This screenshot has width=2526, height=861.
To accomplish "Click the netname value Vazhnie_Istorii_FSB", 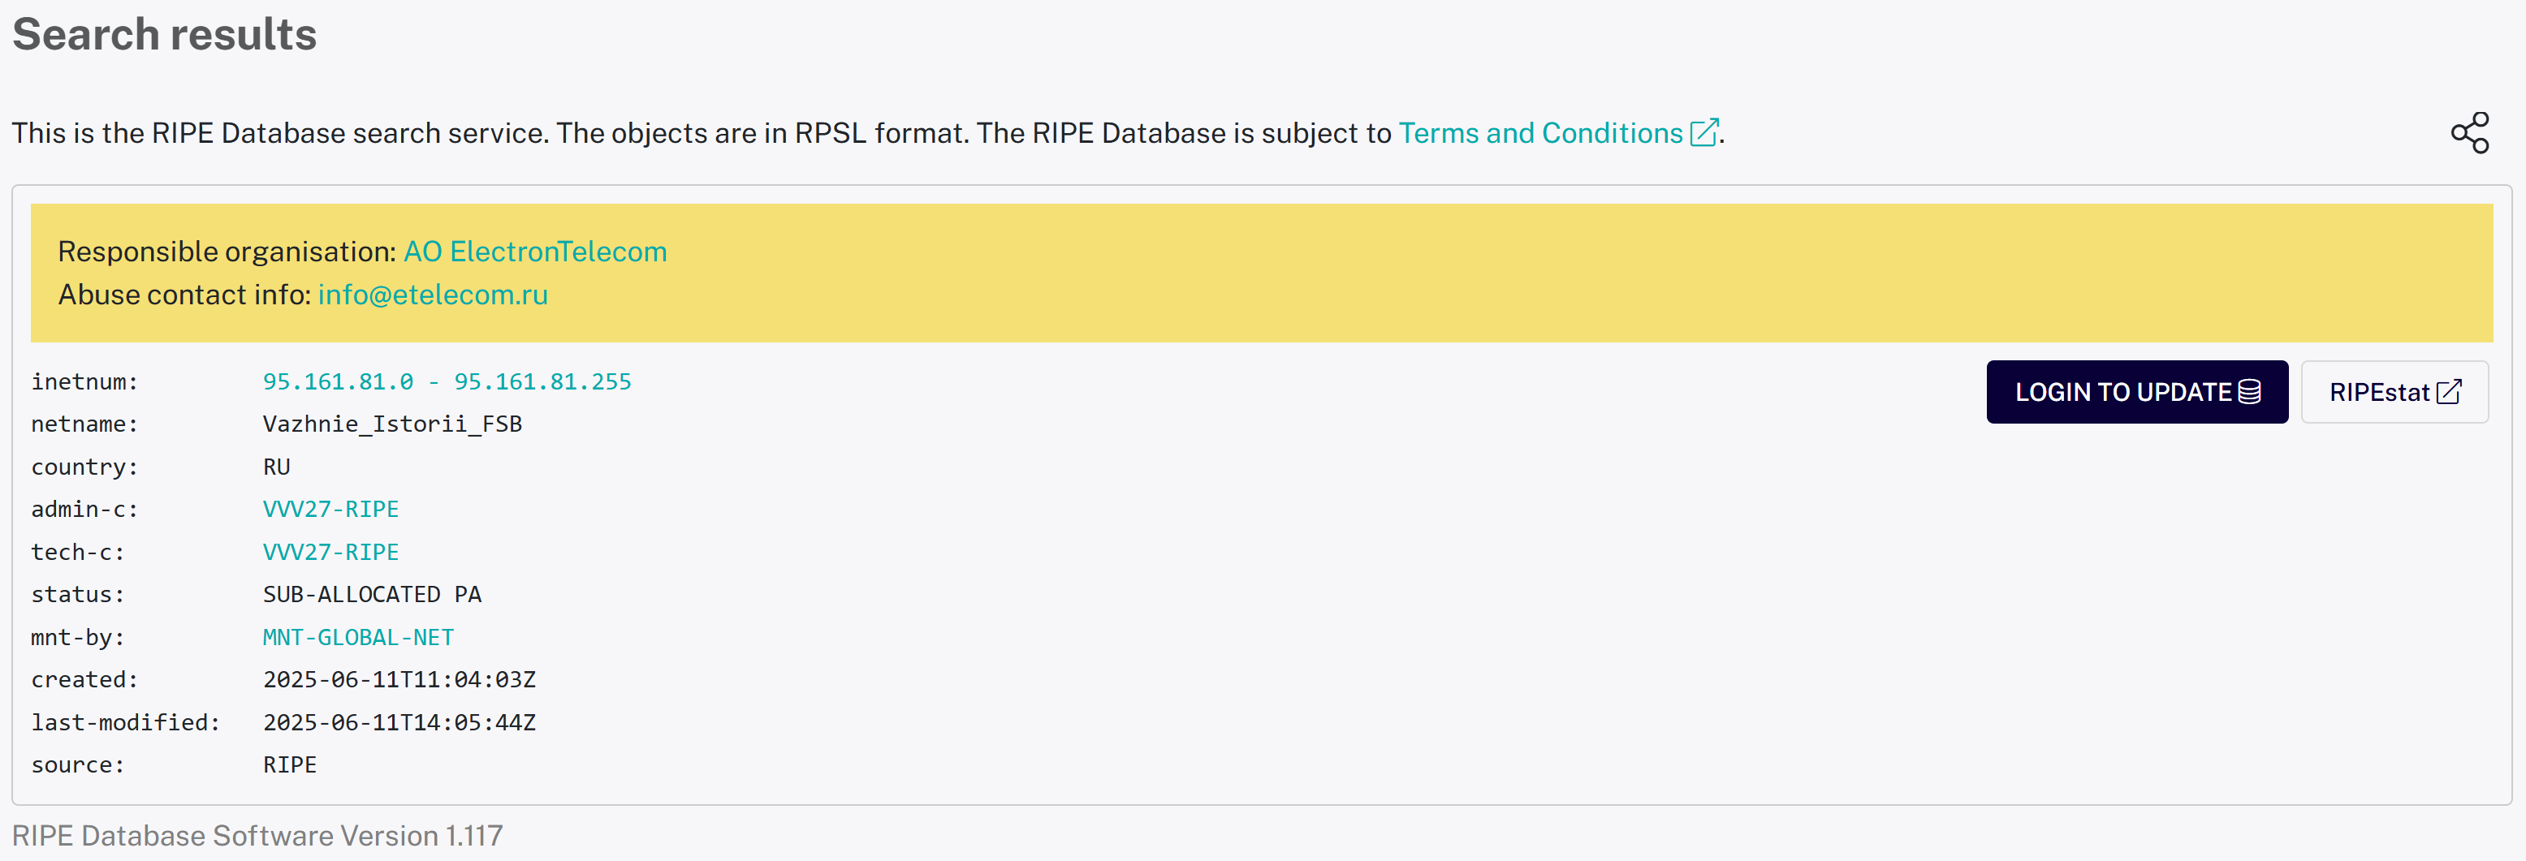I will click(392, 424).
